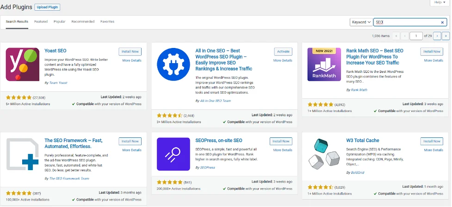Viewport: 452px width, 207px height.
Task: Click the Yoast SEO plugin icon
Action: pos(23,64)
